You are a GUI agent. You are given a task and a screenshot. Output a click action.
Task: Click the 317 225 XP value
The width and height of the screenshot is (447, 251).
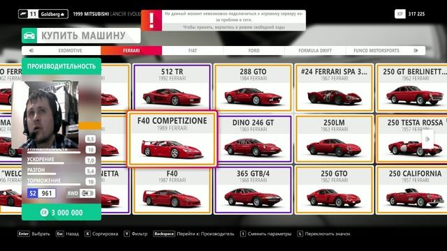coord(416,14)
